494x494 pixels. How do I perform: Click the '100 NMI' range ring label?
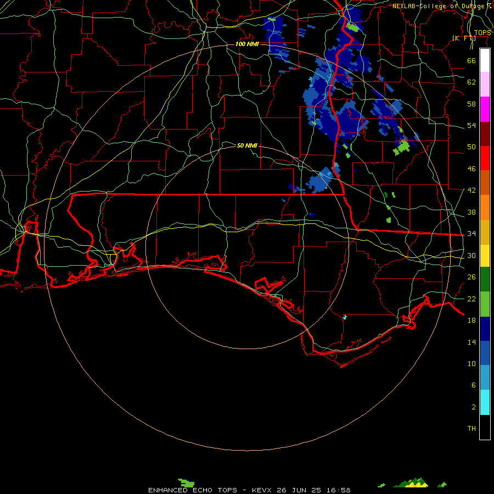247,44
